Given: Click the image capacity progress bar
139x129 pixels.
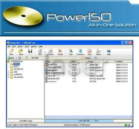Looking at the screenshot, I should pos(88,121).
